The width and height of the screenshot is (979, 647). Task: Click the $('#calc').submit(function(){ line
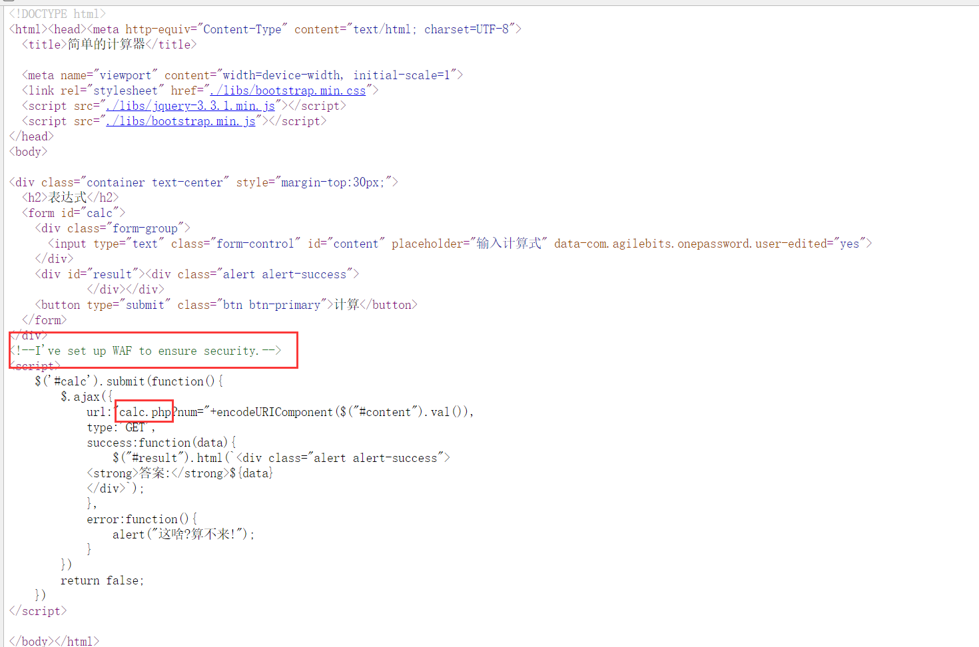point(129,381)
